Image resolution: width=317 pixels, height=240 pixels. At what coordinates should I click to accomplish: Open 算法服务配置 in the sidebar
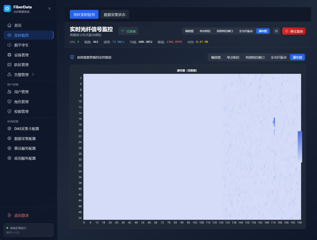(x=25, y=148)
